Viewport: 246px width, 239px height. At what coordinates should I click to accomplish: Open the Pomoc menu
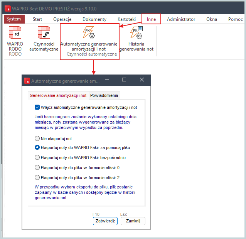coord(235,19)
